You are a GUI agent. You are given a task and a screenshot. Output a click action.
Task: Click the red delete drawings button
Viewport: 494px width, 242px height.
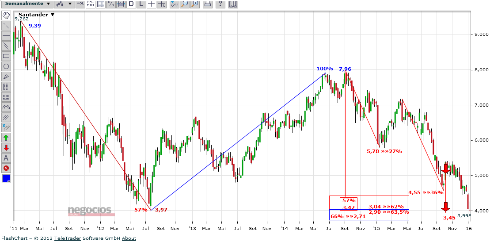coord(6,168)
